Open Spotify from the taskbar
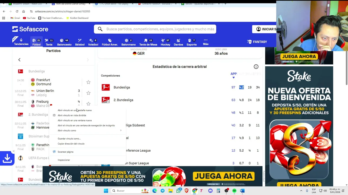 (x=234, y=191)
